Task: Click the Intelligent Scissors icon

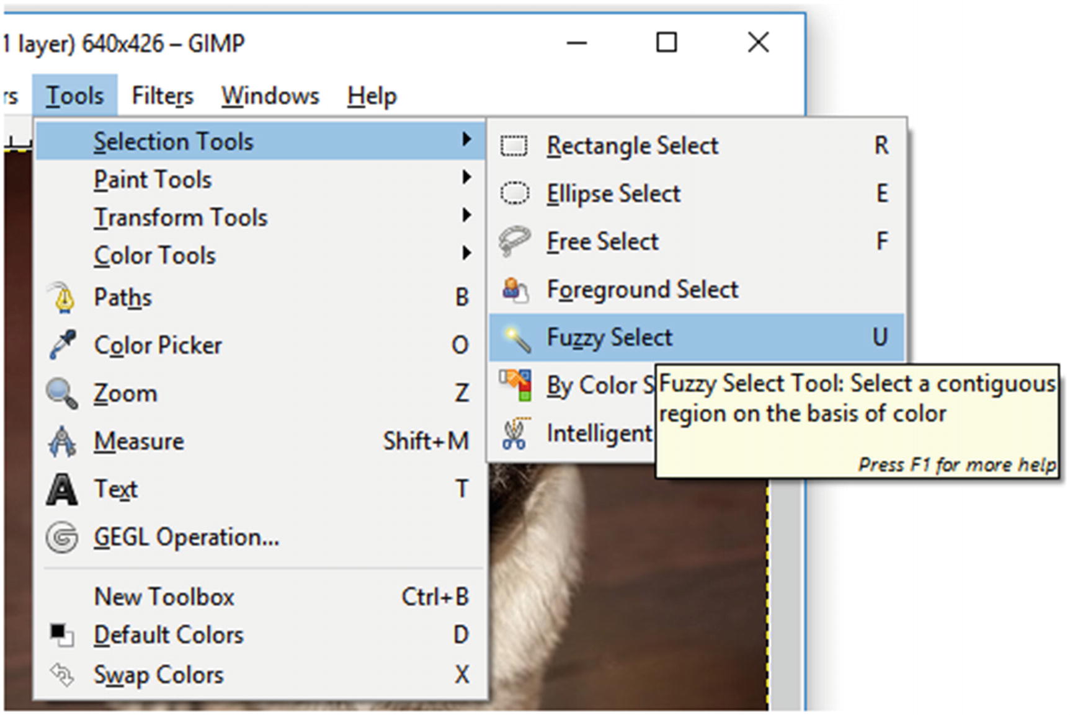Action: [x=514, y=433]
